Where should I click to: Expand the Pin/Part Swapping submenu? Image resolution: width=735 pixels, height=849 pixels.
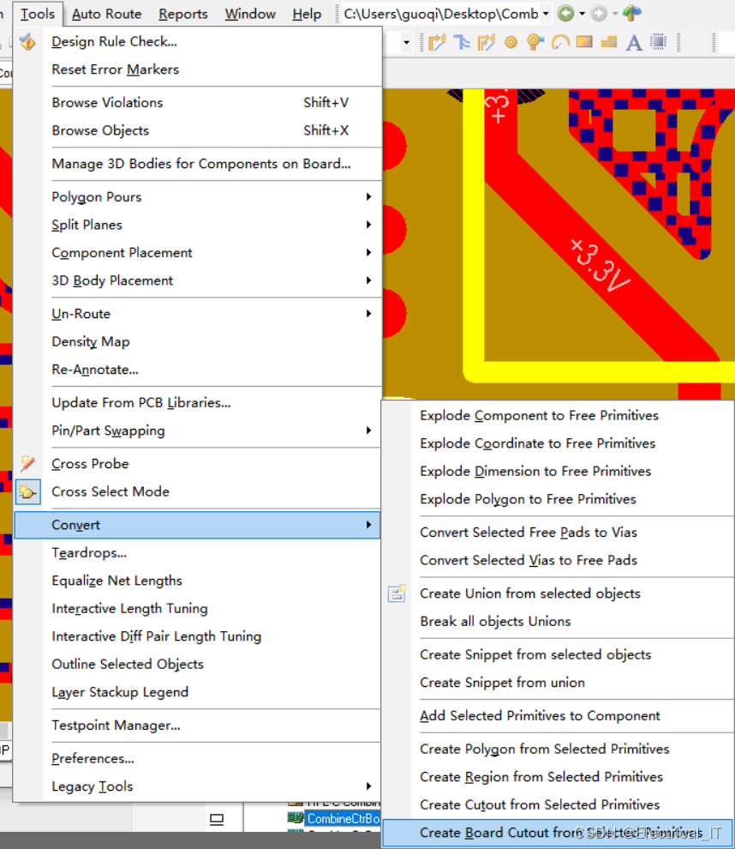coord(197,431)
